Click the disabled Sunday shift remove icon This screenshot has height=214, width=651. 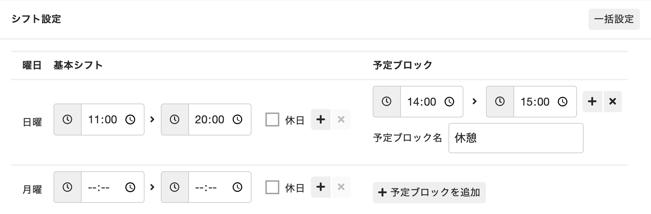[341, 120]
